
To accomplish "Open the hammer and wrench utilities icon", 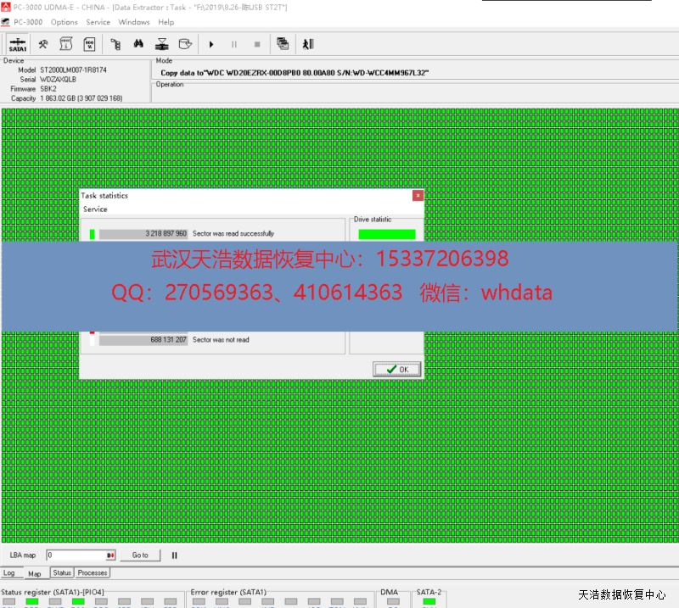I will [x=42, y=44].
